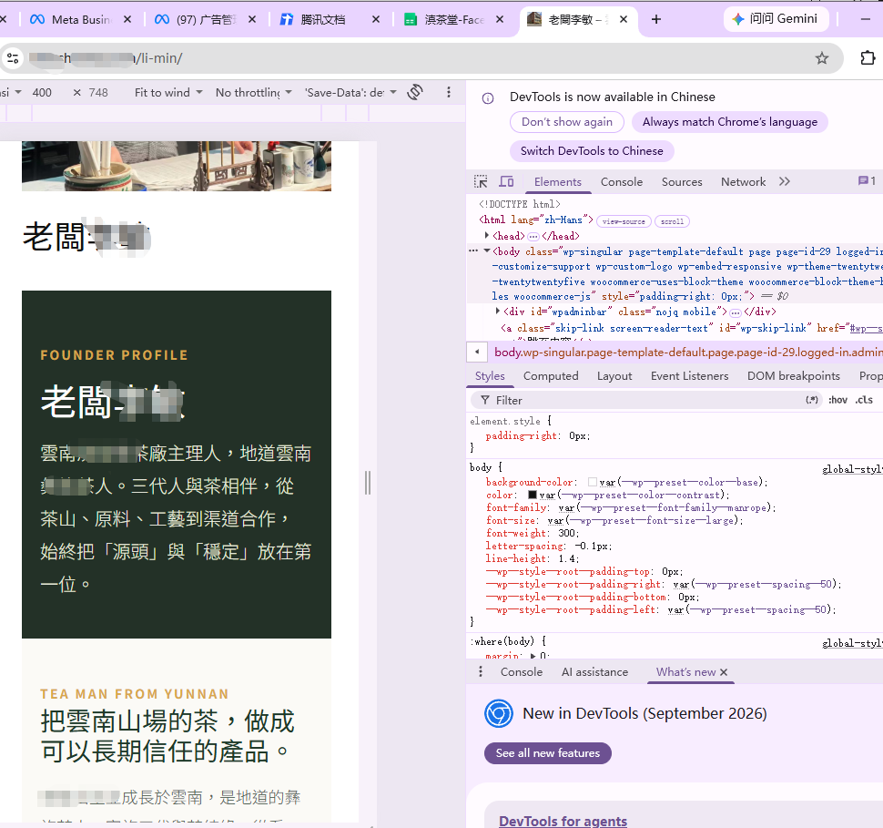Click Switch DevTools to Chinese button
The height and width of the screenshot is (828, 883).
click(592, 150)
